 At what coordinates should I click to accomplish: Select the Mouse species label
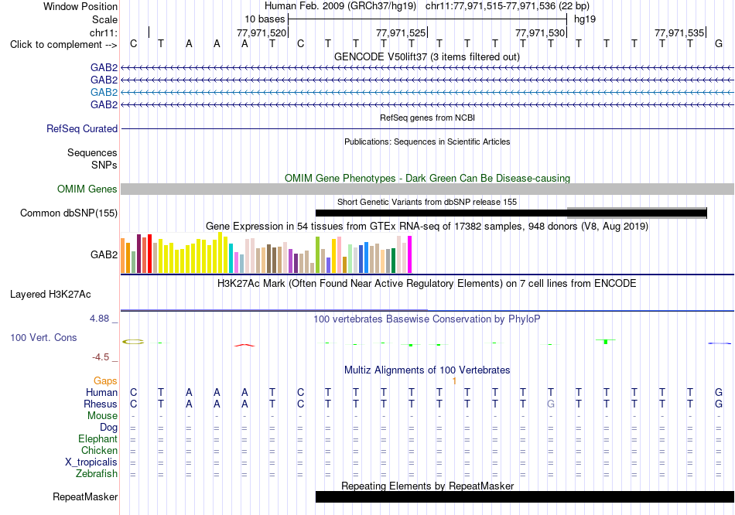[x=102, y=416]
